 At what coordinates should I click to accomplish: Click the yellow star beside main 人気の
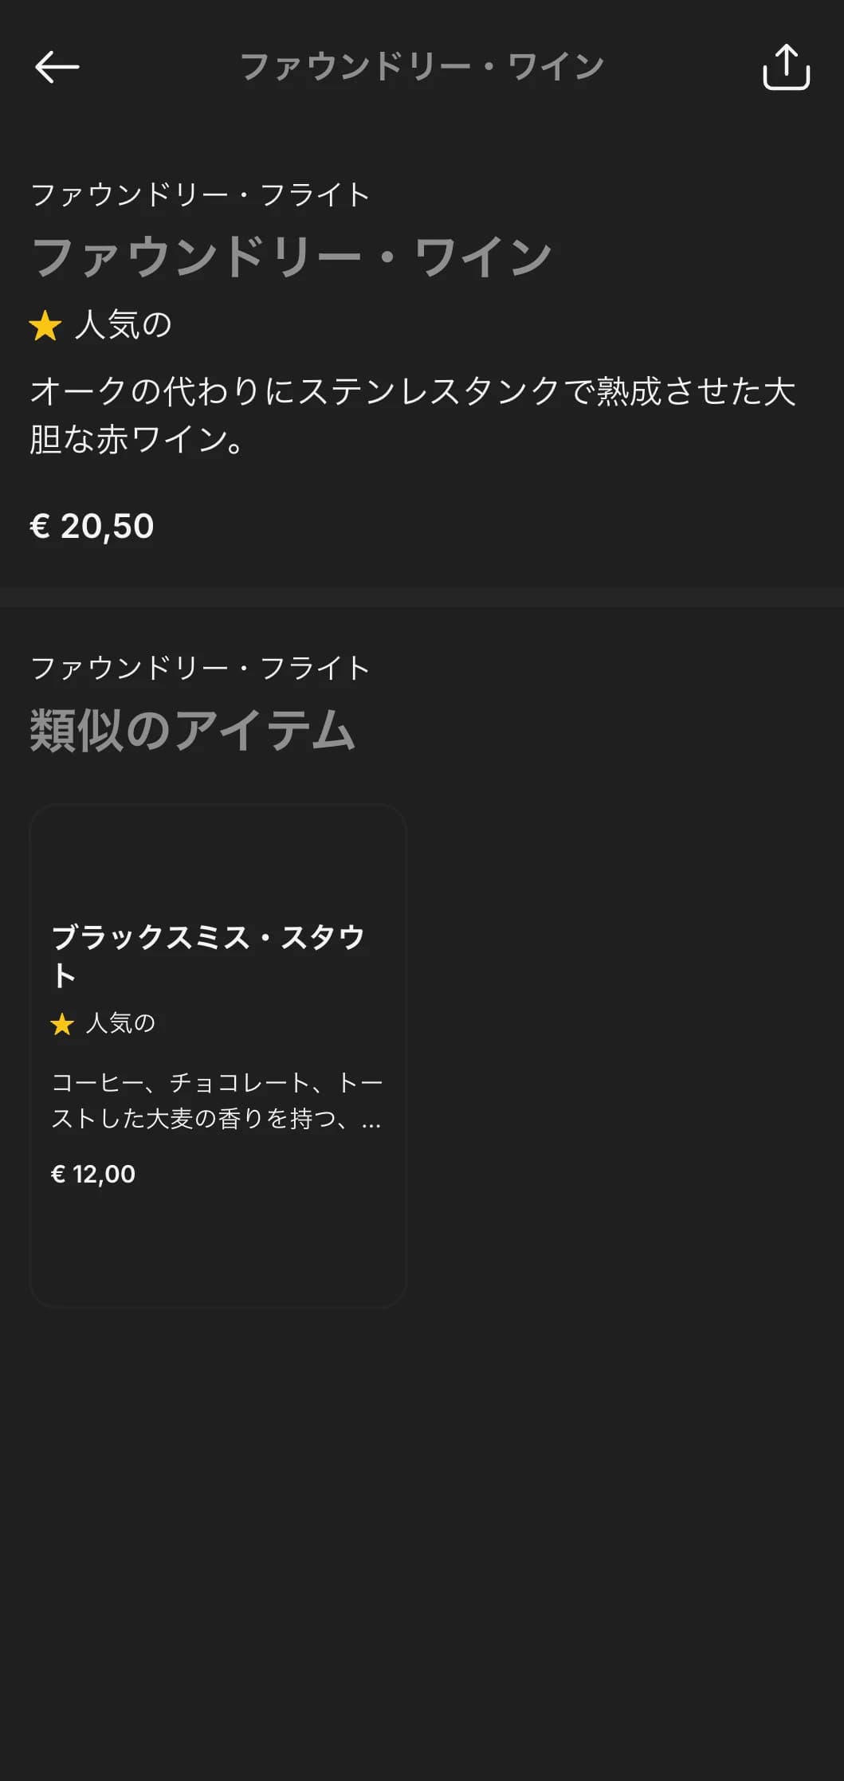point(45,326)
